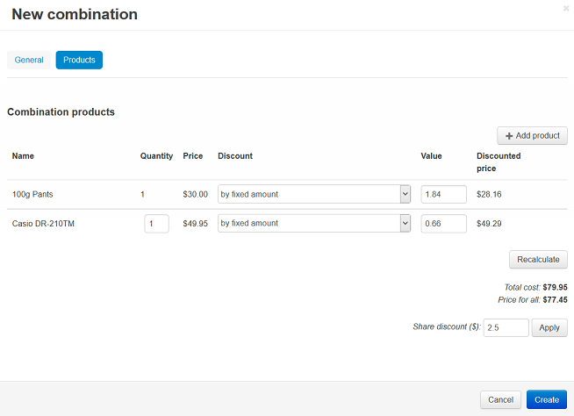
Task: Click the Discount column header
Action: (x=235, y=156)
